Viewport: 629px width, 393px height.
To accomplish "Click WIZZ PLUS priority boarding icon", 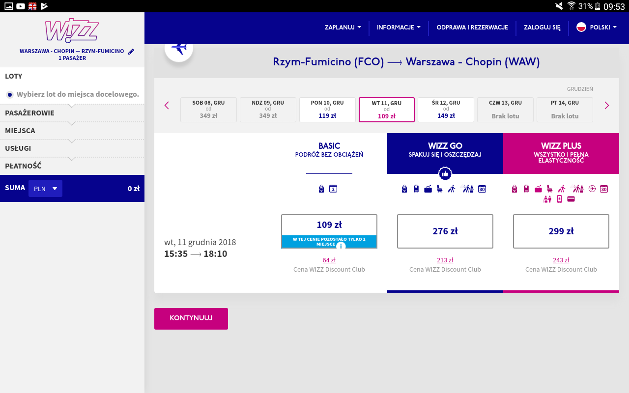I will (x=561, y=189).
